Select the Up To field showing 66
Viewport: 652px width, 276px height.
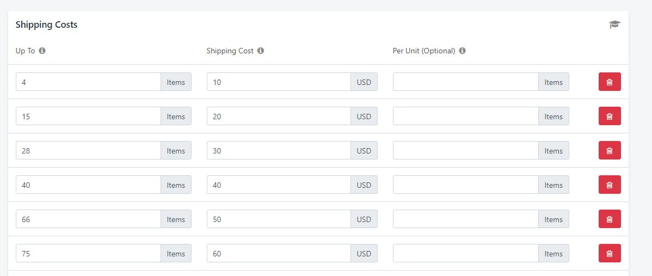click(x=88, y=219)
